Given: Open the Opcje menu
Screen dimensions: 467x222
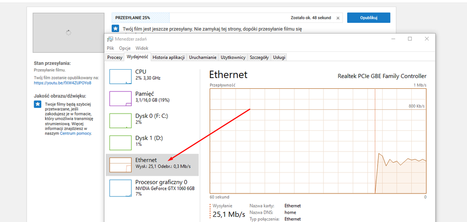Looking at the screenshot, I should point(124,48).
